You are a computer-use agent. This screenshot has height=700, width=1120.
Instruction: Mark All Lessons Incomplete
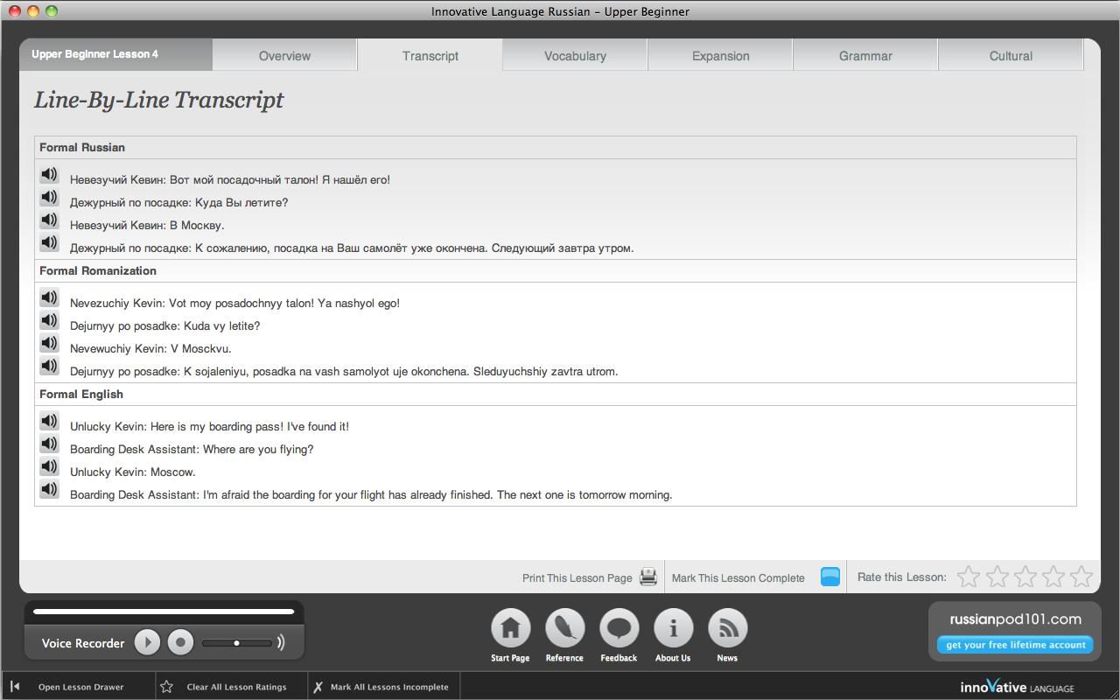pyautogui.click(x=388, y=687)
